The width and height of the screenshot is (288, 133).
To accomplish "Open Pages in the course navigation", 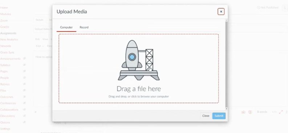I will click(4, 71).
